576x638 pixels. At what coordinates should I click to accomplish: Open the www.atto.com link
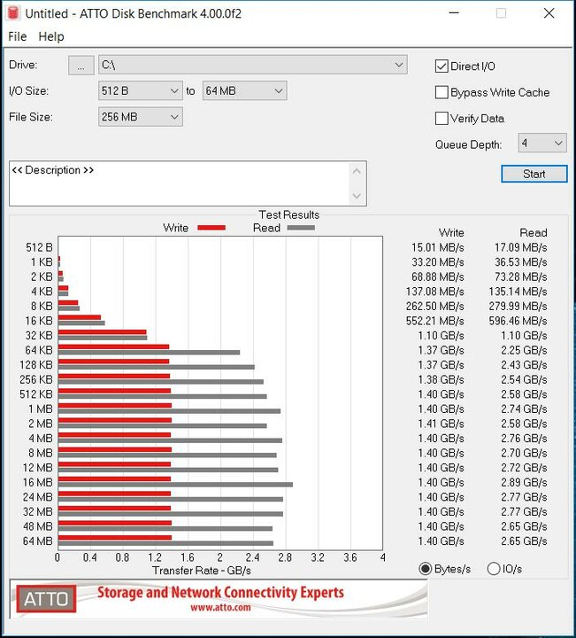(x=220, y=608)
